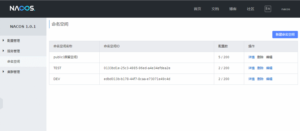Image resolution: width=300 pixels, height=131 pixels.
Task: Go to 博客 in the top navigation
Action: pyautogui.click(x=233, y=9)
